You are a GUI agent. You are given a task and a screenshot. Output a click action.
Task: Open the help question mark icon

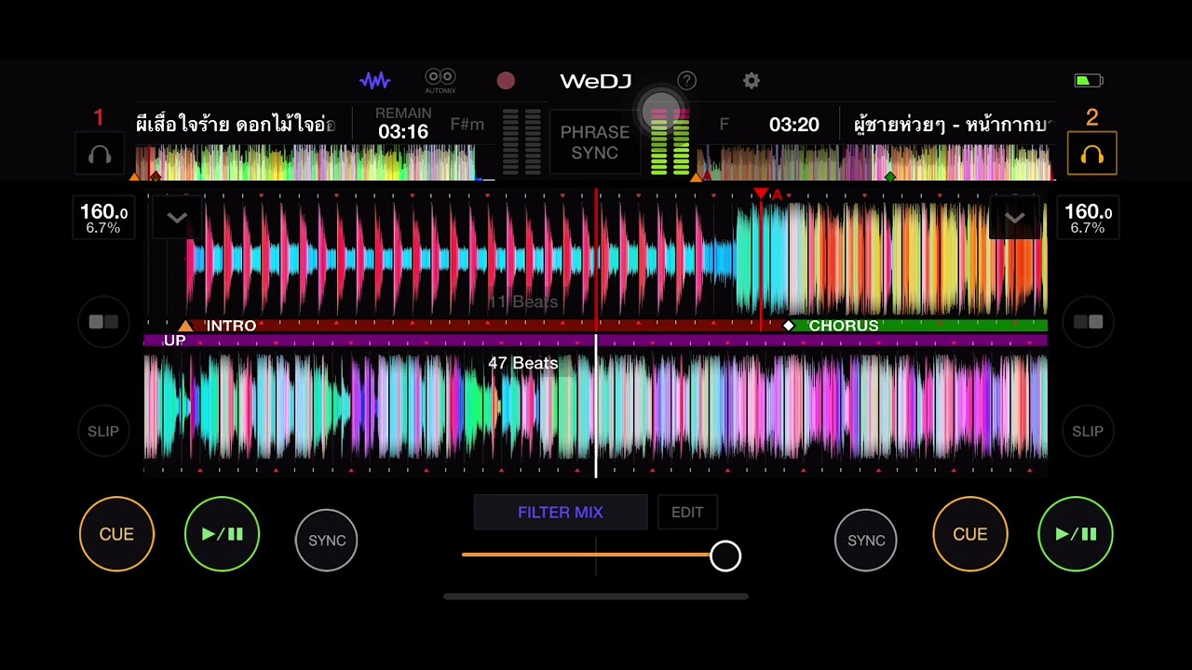tap(686, 81)
